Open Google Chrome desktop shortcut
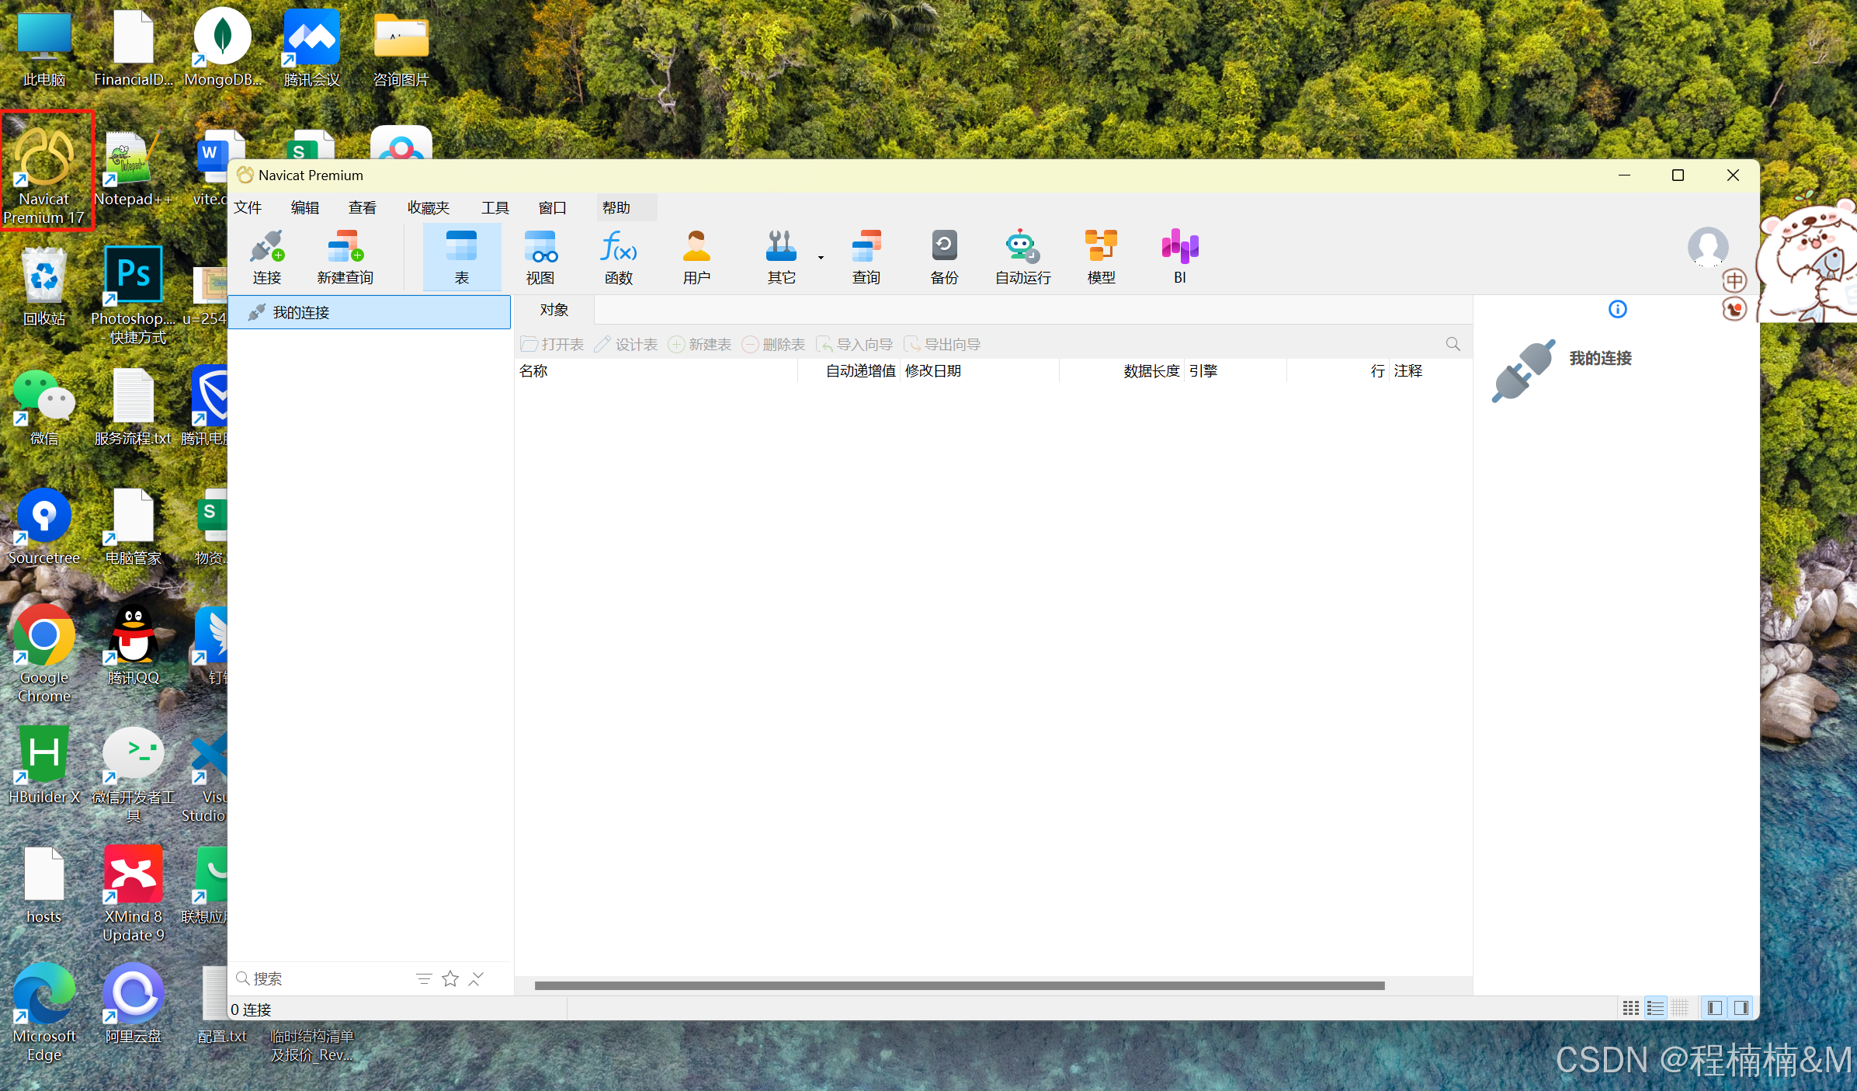The image size is (1857, 1091). [44, 654]
